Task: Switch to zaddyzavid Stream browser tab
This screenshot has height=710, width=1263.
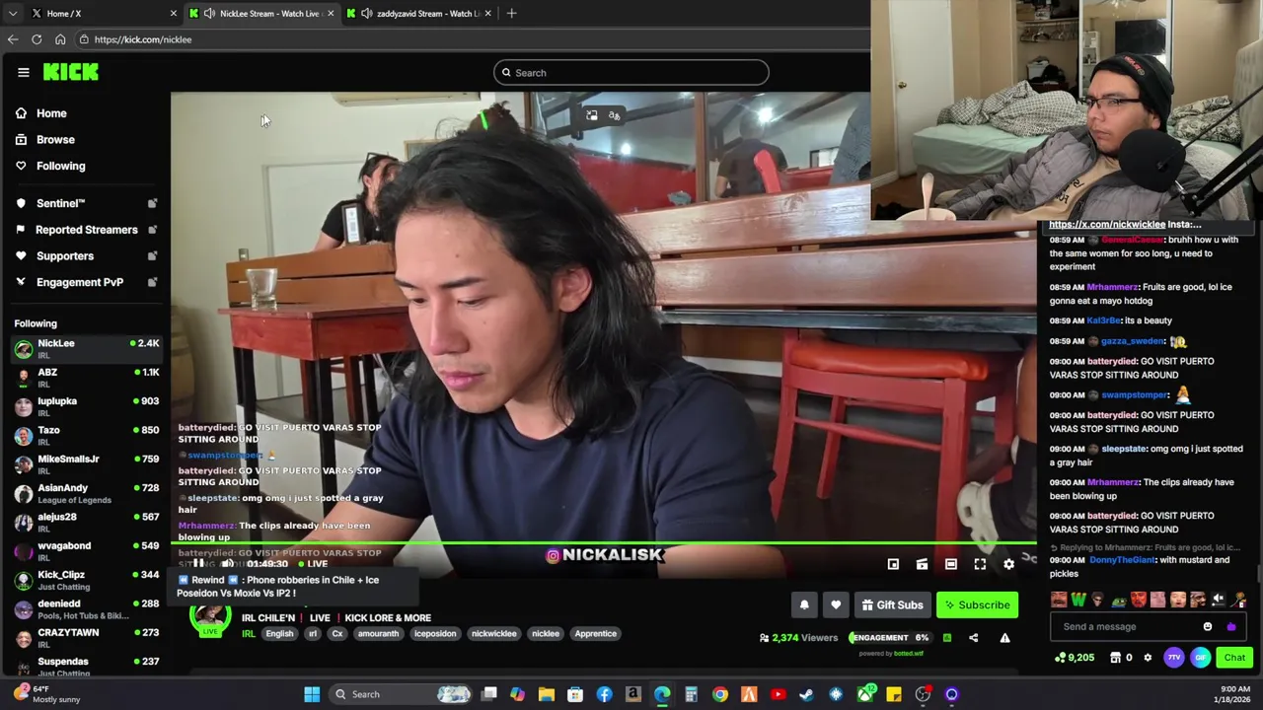Action: [x=418, y=13]
